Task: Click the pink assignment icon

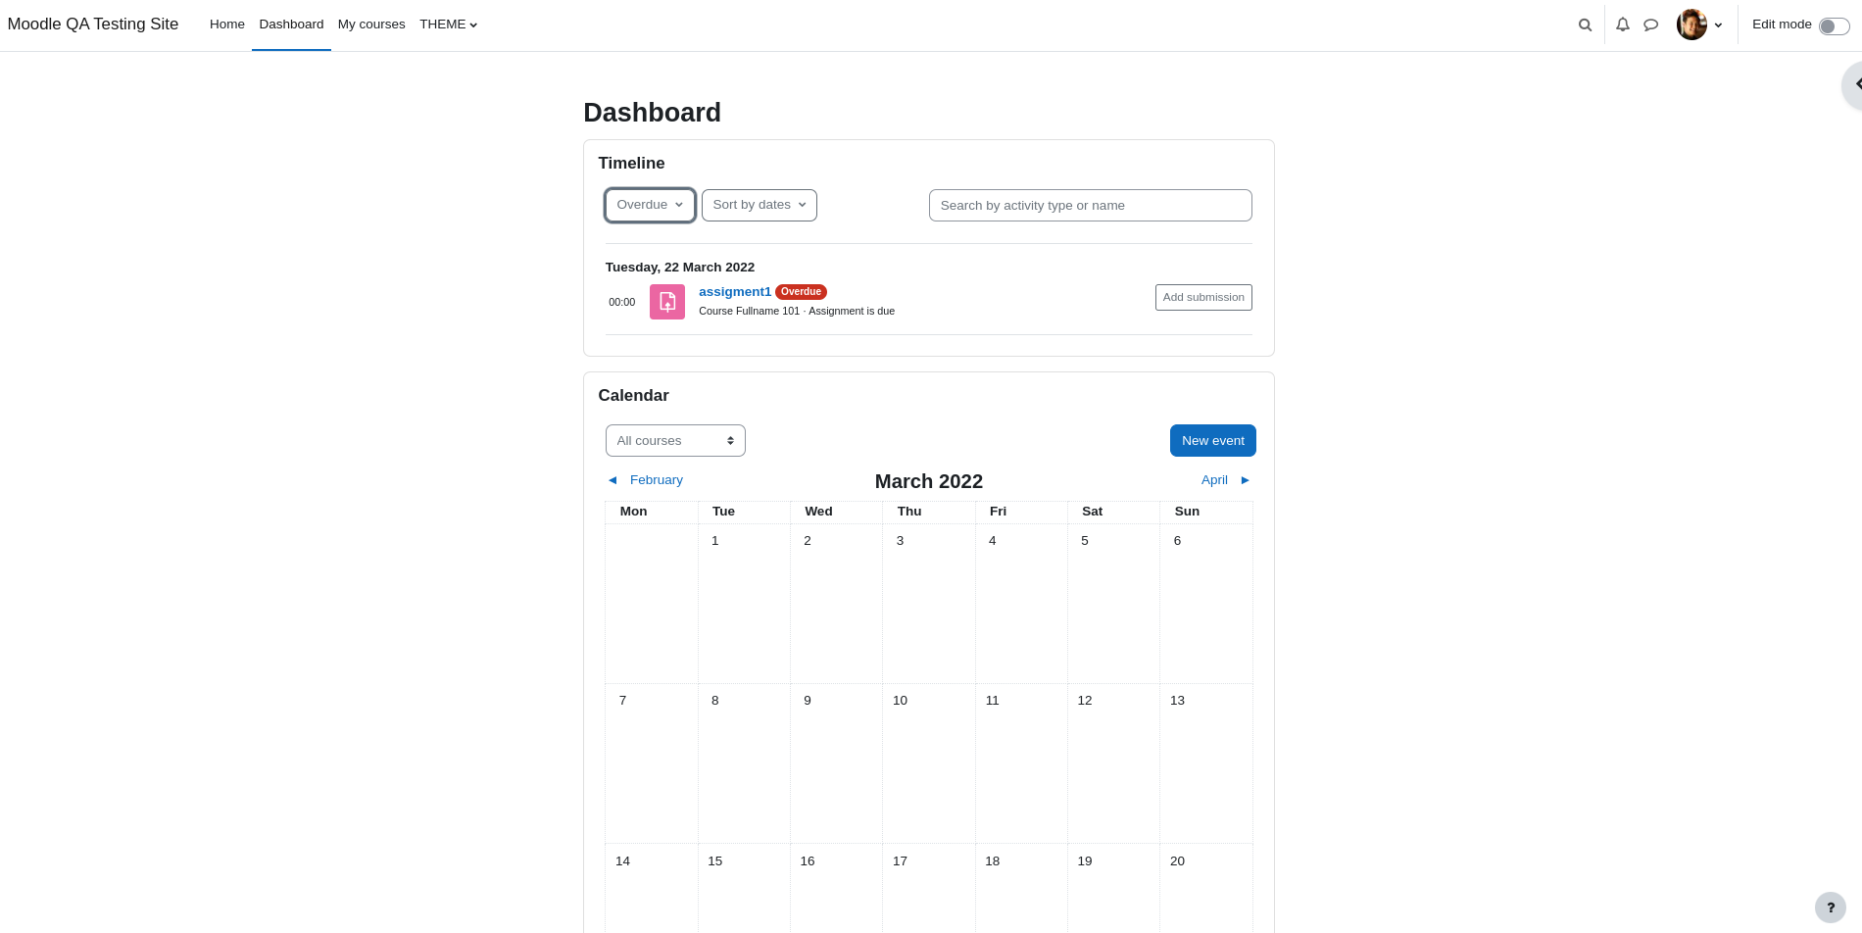Action: [667, 302]
